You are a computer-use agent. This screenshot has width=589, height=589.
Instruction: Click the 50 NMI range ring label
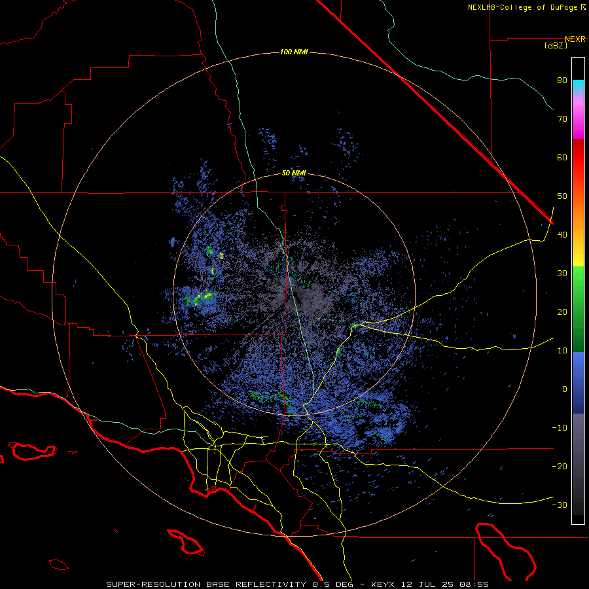[x=294, y=173]
